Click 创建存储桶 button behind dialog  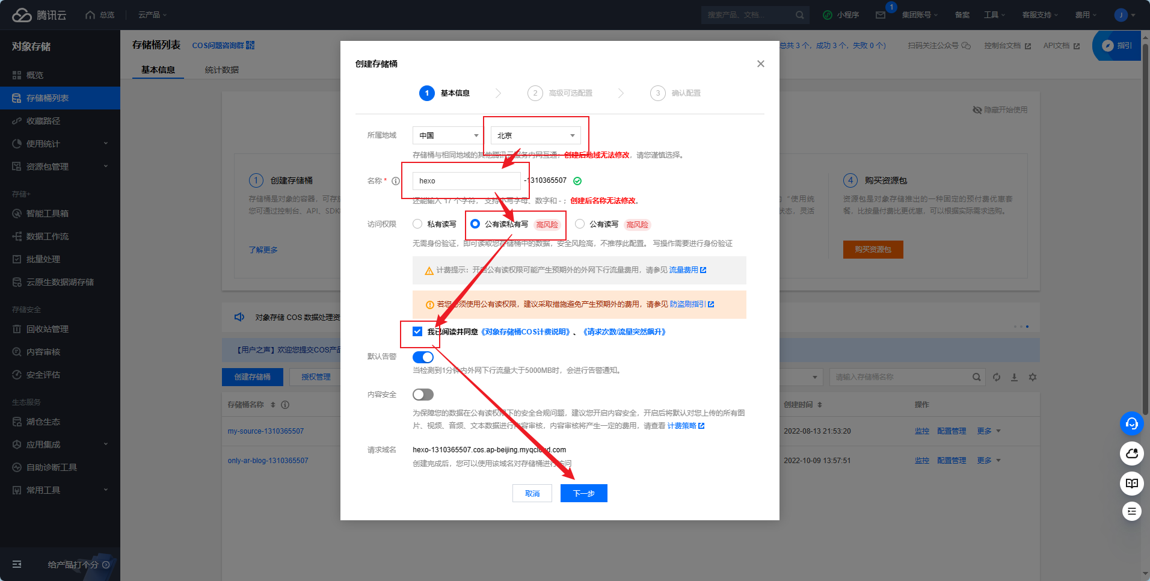[x=253, y=377]
